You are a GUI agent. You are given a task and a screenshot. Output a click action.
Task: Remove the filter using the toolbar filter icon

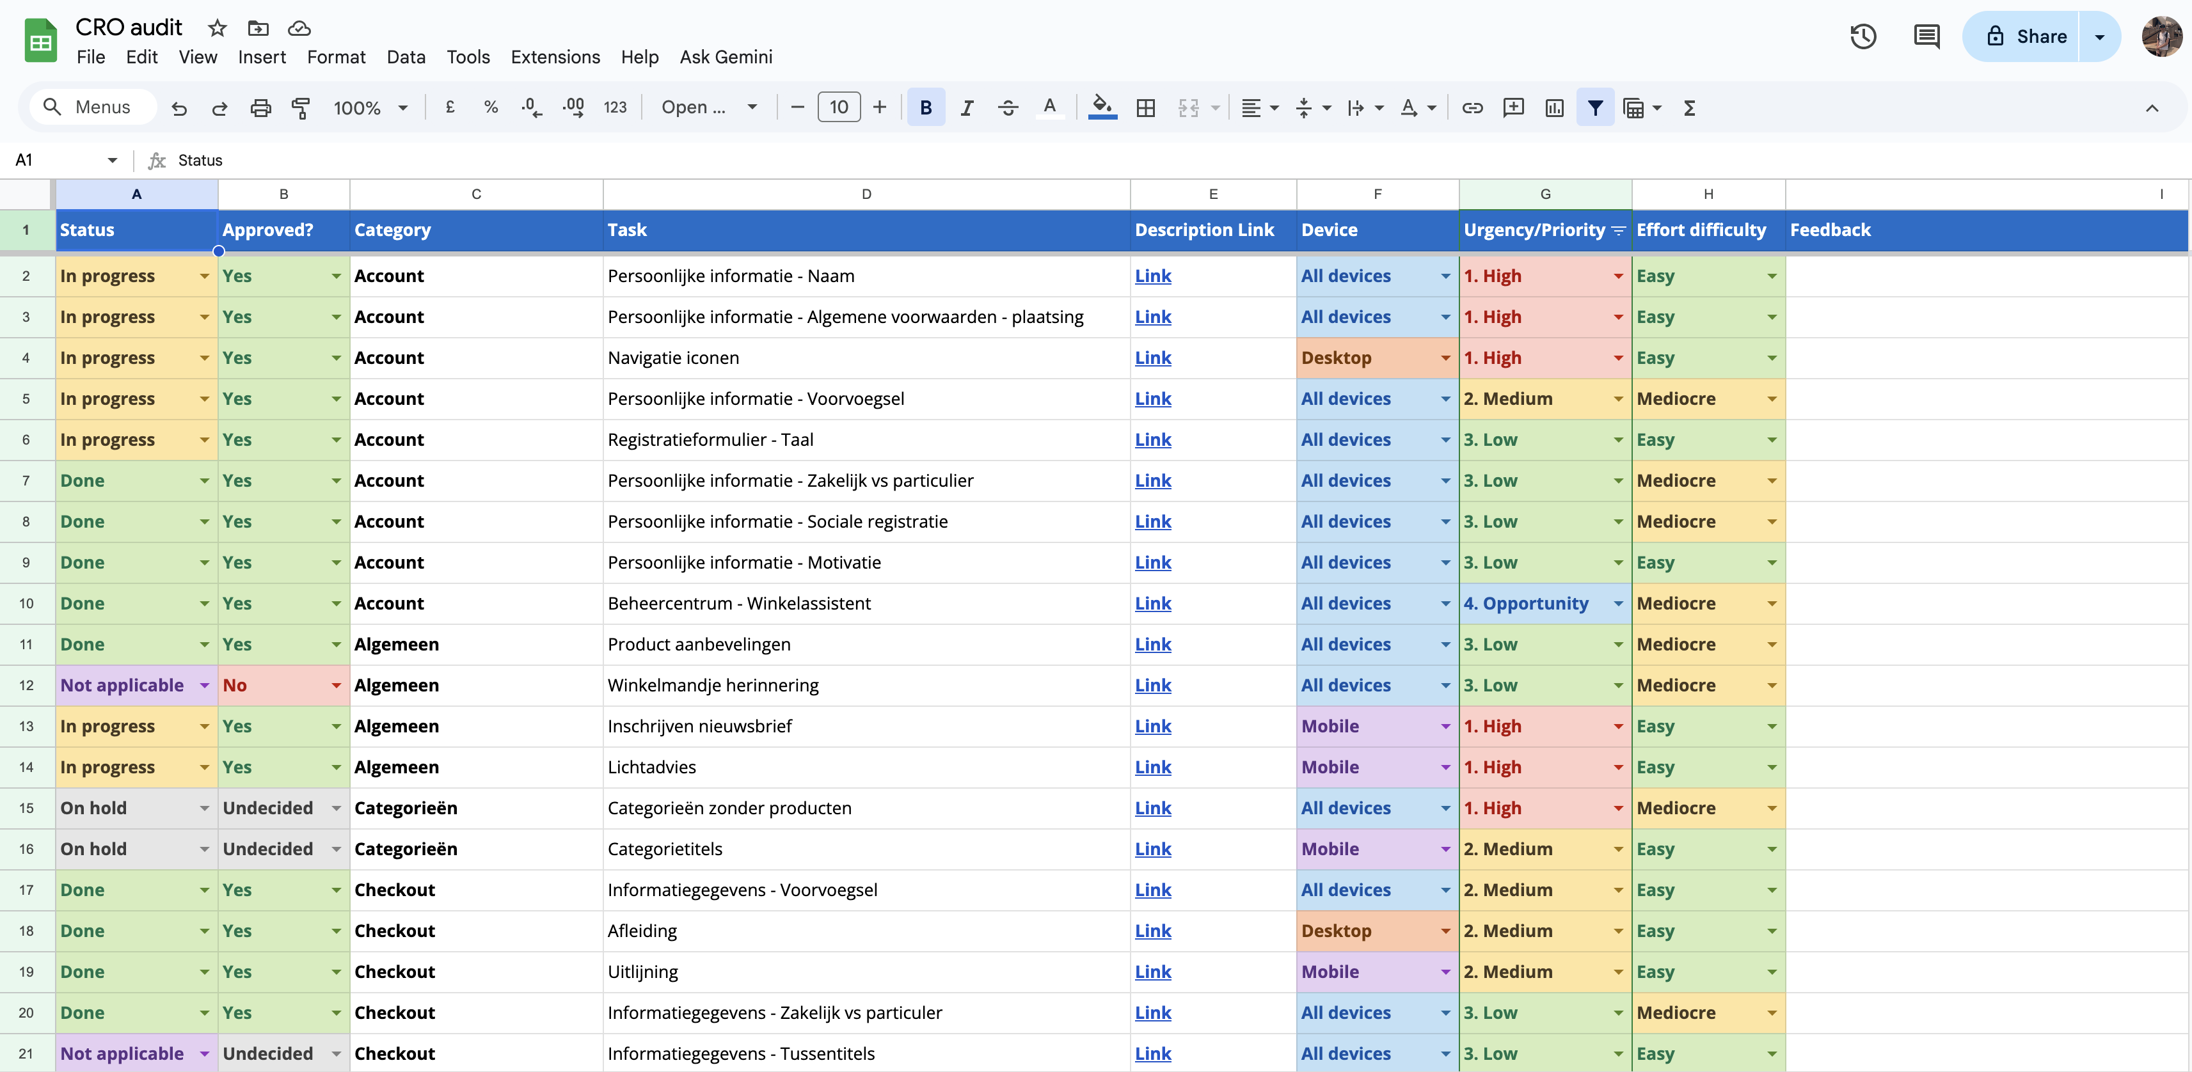(x=1596, y=107)
